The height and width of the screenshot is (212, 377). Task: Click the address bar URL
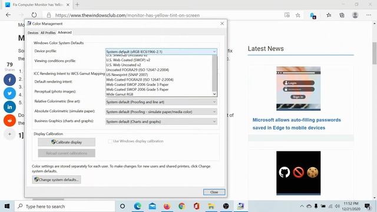127,15
